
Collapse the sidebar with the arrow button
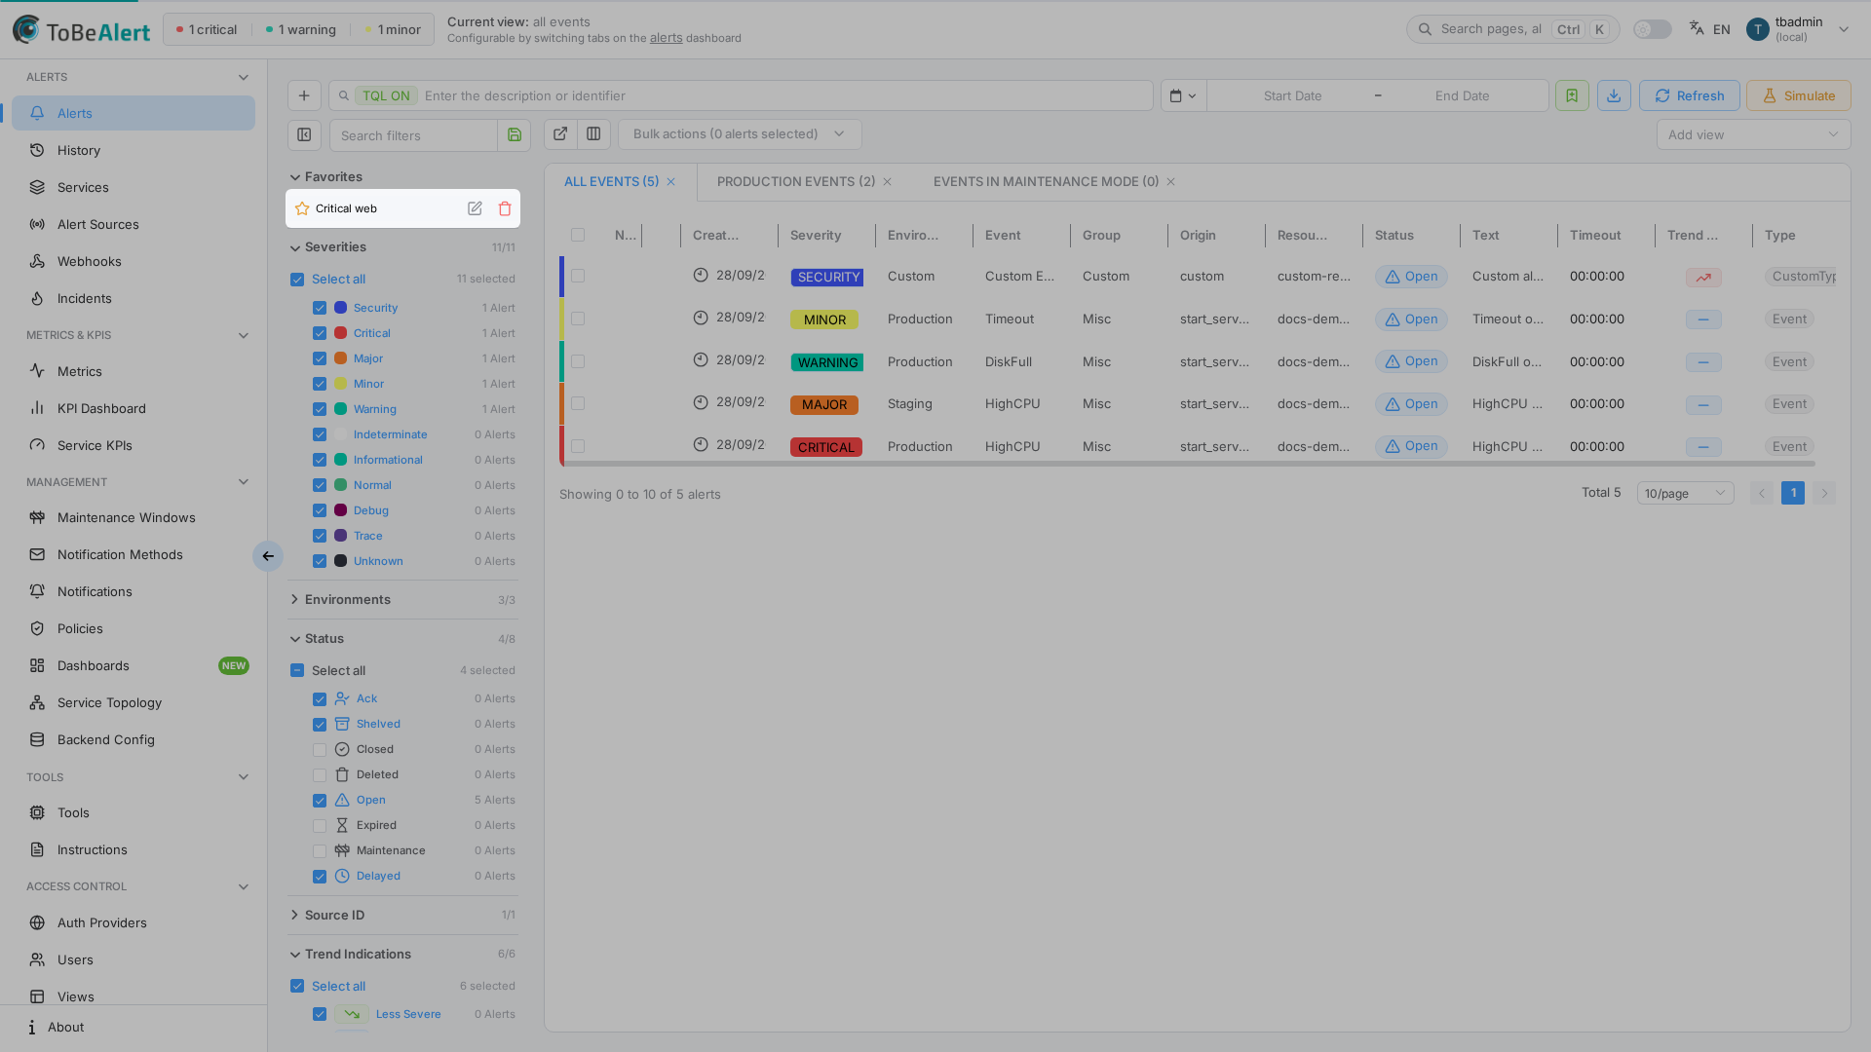click(x=268, y=556)
